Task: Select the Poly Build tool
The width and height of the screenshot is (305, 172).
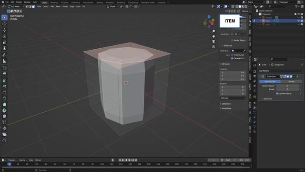Action: pyautogui.click(x=4, y=105)
